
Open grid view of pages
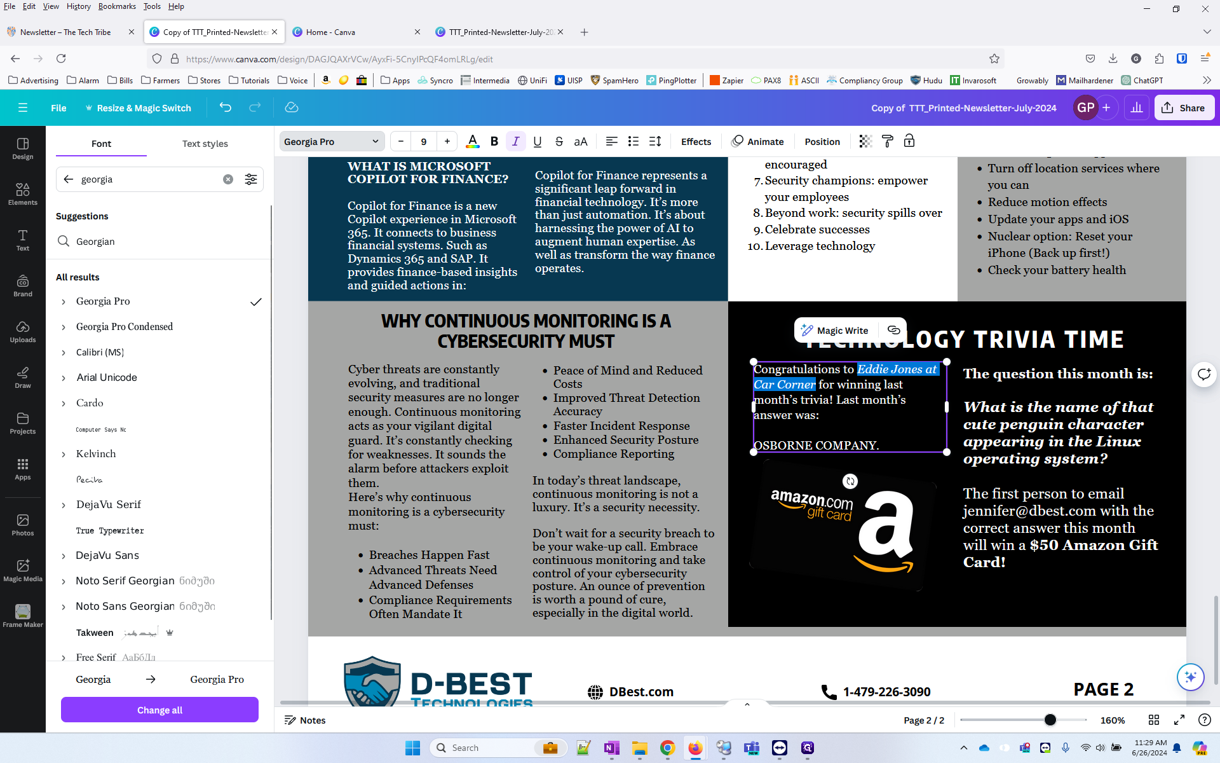(x=1154, y=720)
